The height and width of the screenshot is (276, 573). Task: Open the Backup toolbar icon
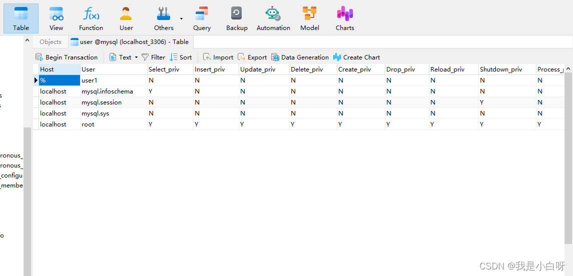point(237,18)
